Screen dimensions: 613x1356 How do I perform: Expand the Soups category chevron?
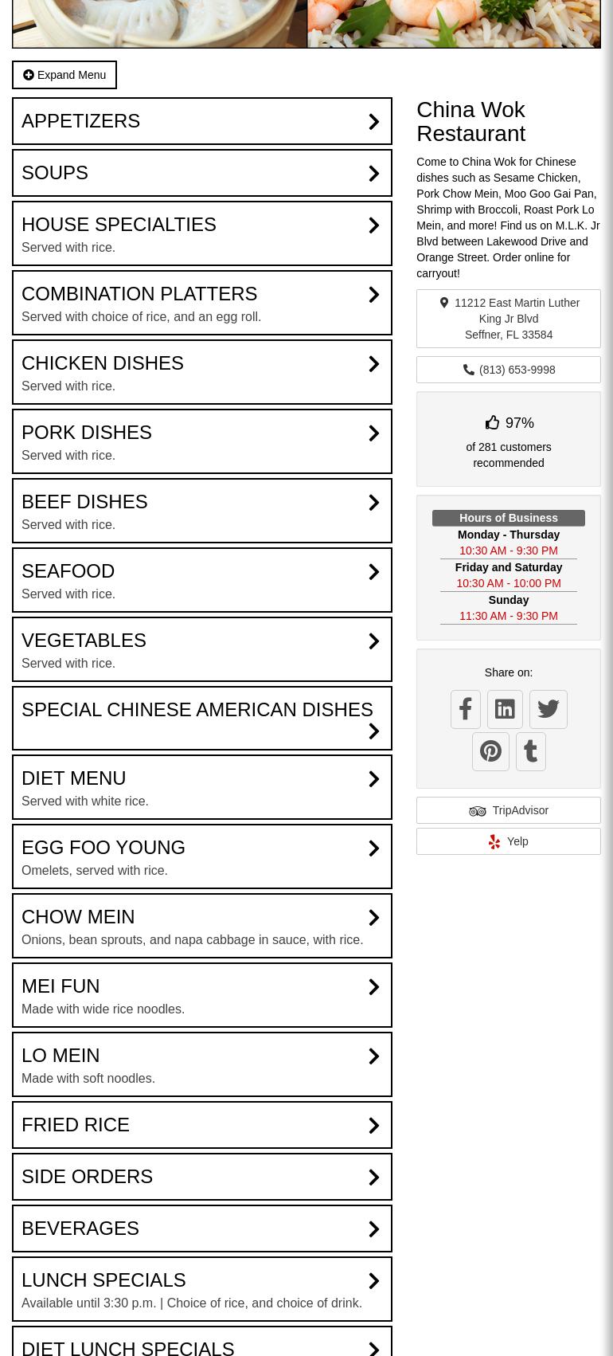tap(373, 174)
